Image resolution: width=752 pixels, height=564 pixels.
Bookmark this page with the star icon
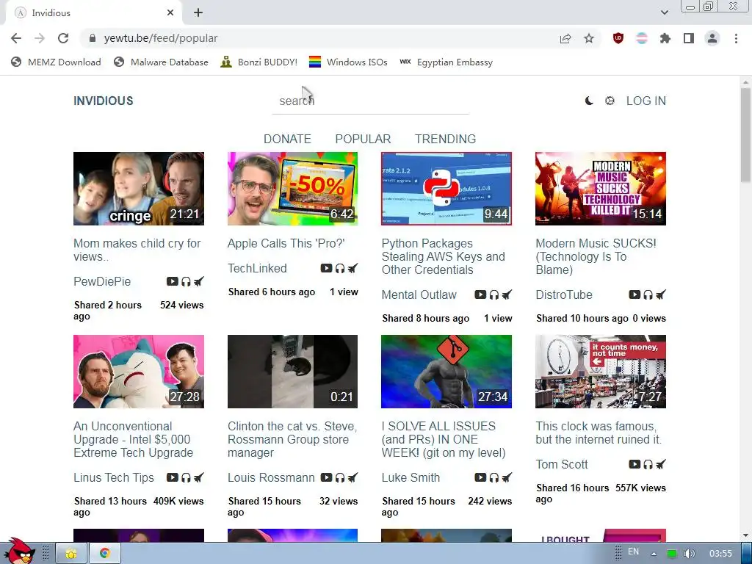[589, 38]
